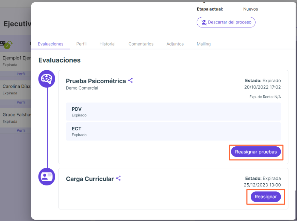
Task: Click the Carga Curricular heading
Action: pyautogui.click(x=90, y=179)
